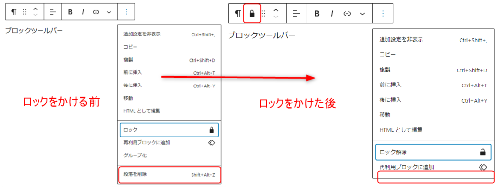
Task: Choose 複製 in left menu
Action: [169, 60]
